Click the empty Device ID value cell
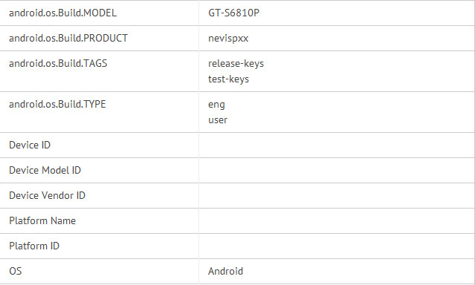The width and height of the screenshot is (475, 285). (x=337, y=145)
